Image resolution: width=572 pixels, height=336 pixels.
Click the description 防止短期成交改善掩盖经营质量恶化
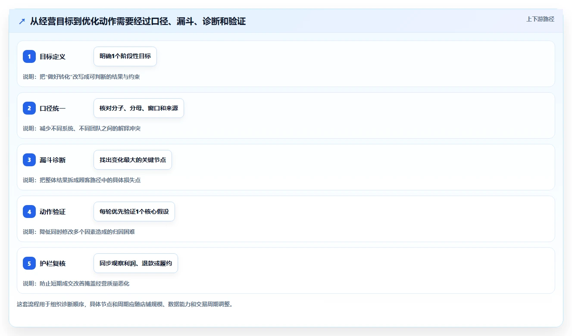coord(84,283)
